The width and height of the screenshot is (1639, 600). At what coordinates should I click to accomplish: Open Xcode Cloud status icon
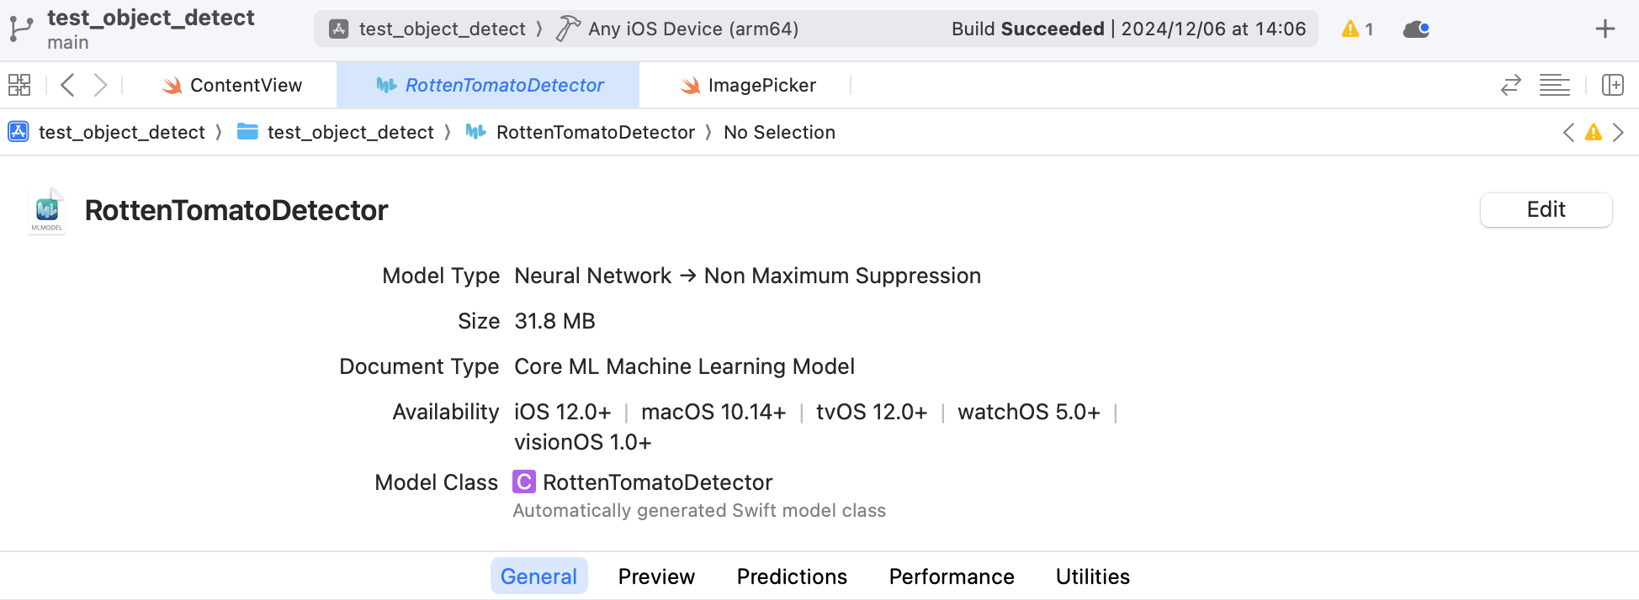(x=1416, y=29)
